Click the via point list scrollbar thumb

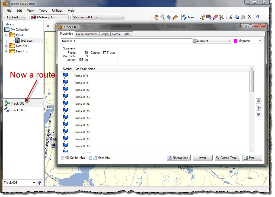pyautogui.click(x=252, y=81)
